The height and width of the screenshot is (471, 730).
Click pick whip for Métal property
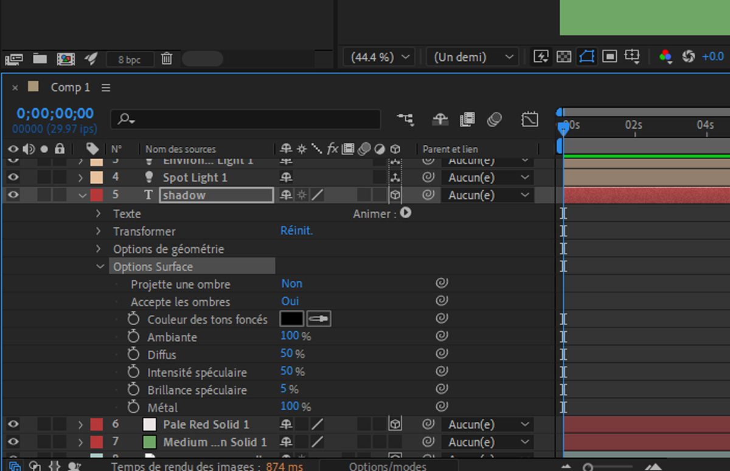click(442, 406)
